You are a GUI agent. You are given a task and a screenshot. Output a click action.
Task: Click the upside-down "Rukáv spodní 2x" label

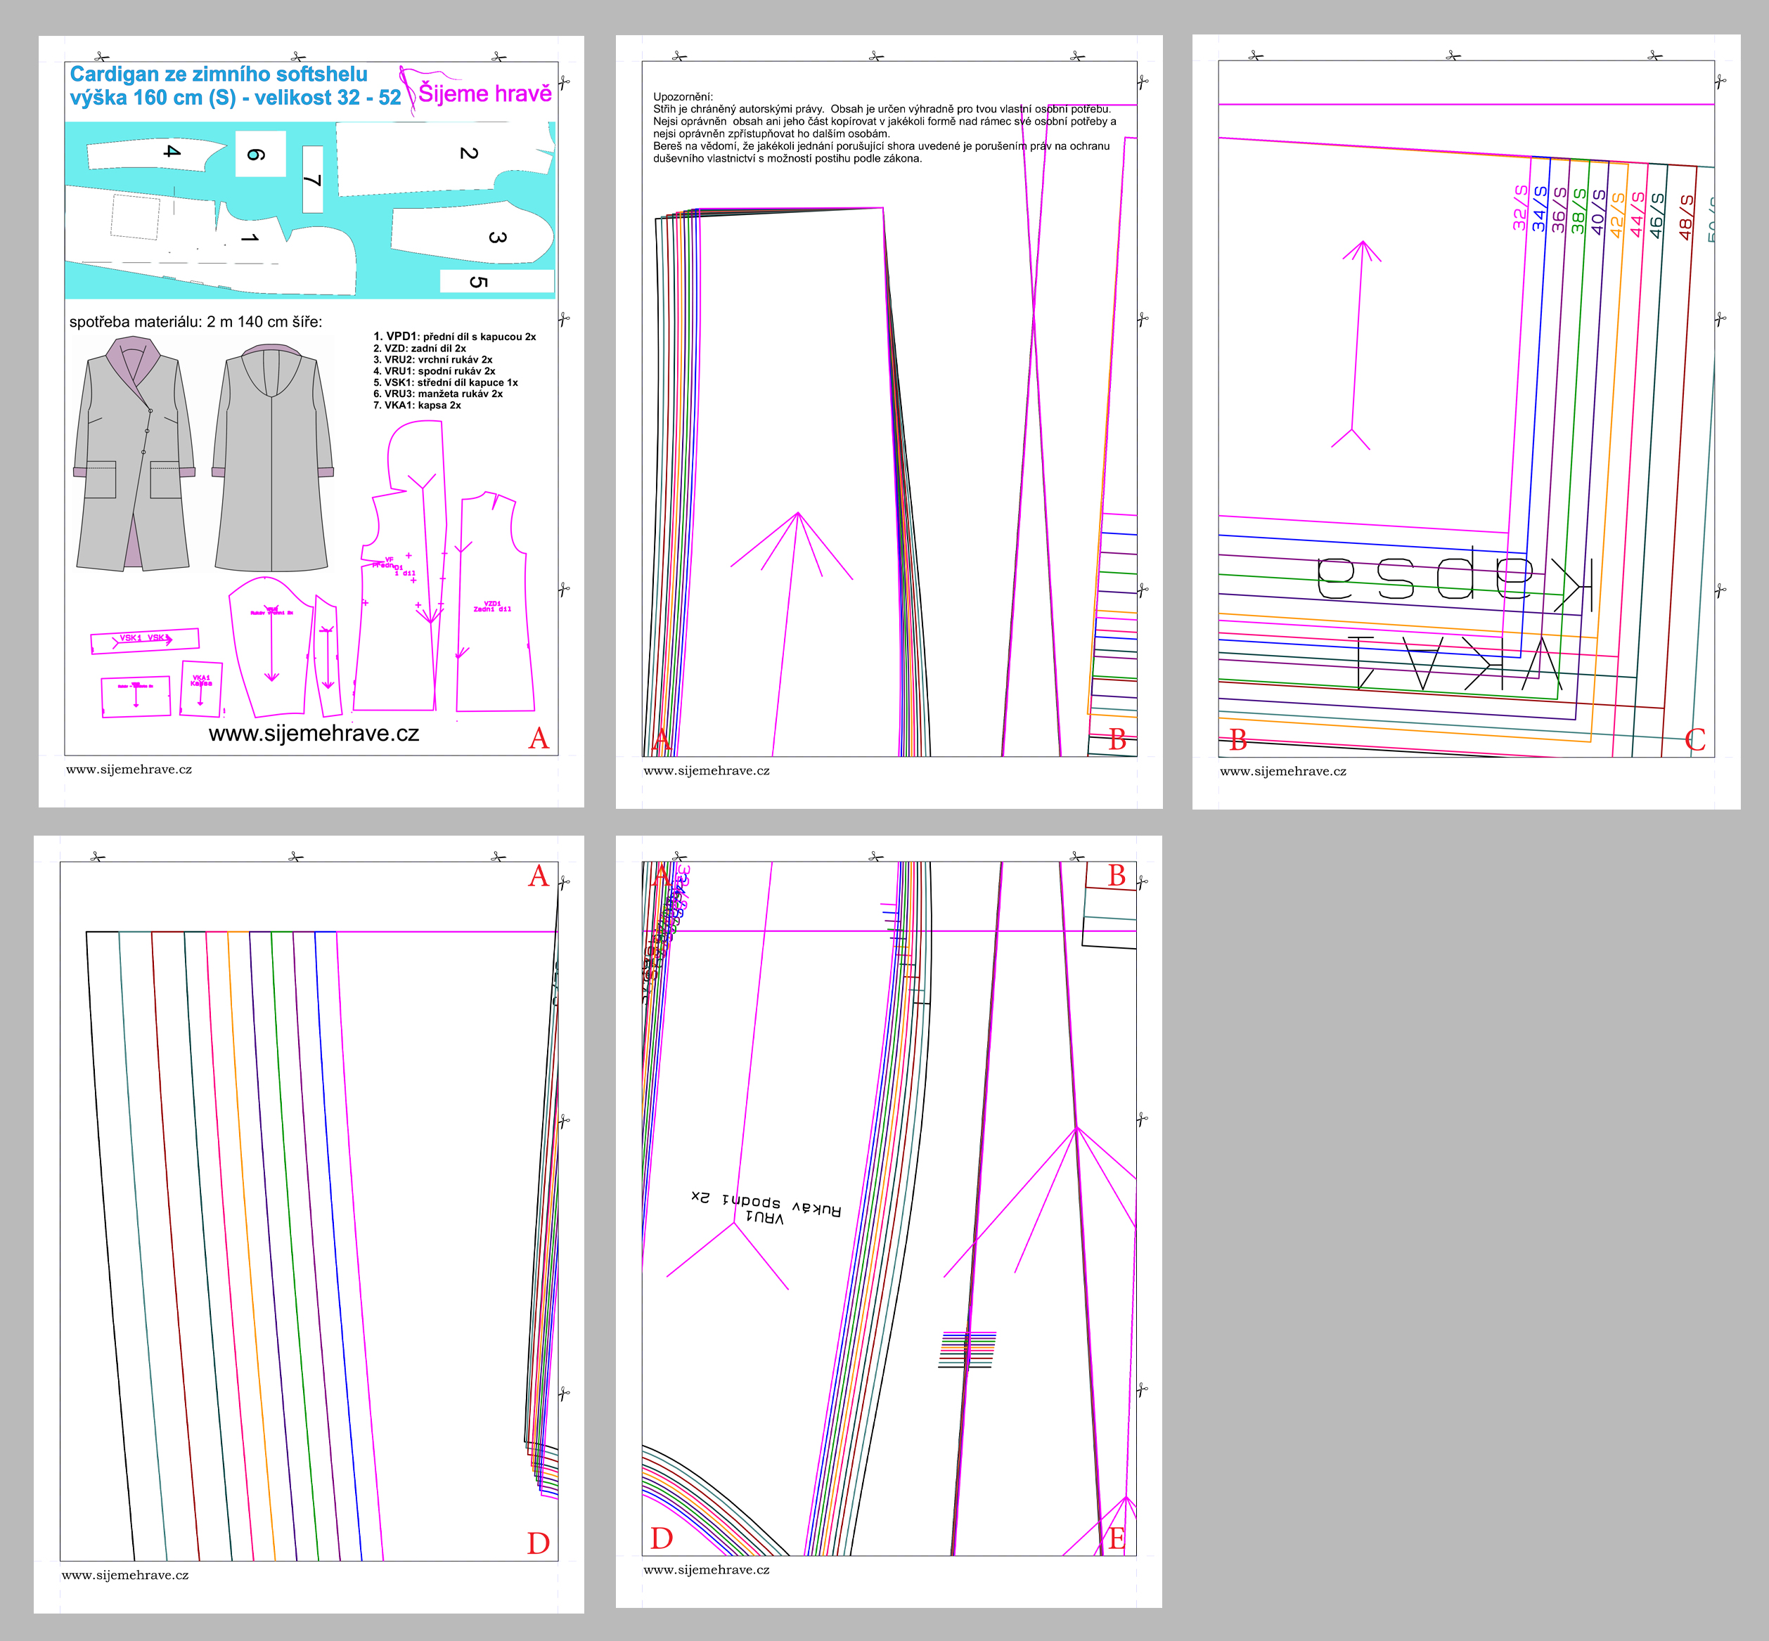766,1203
